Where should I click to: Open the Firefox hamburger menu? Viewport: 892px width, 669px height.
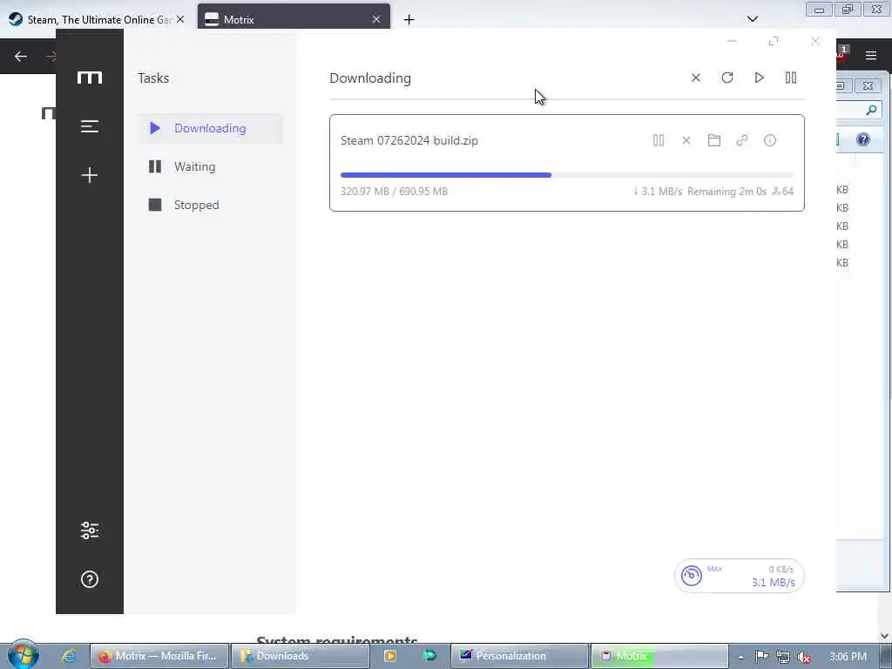(x=870, y=55)
